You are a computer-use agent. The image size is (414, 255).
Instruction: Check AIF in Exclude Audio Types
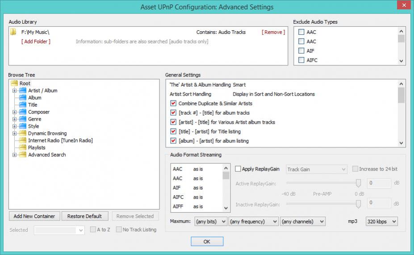tap(301, 51)
